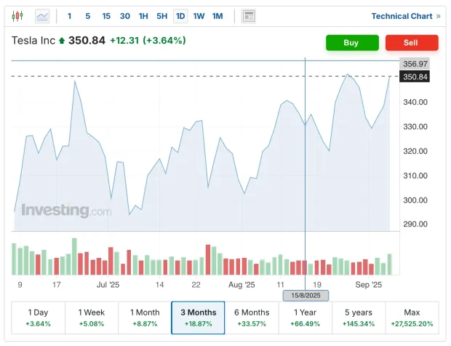Screen dimensions: 451x346
Task: Choose the 15 minute interval
Action: [x=106, y=16]
